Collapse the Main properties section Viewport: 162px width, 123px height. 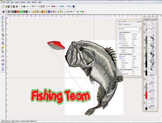point(118,32)
